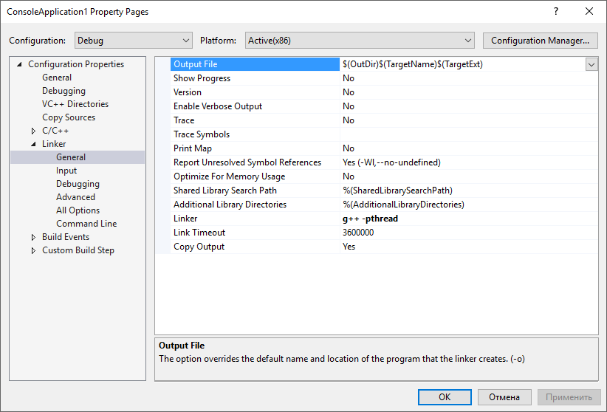This screenshot has width=607, height=412.
Task: Select VC++ Directories in the tree
Action: tap(75, 104)
